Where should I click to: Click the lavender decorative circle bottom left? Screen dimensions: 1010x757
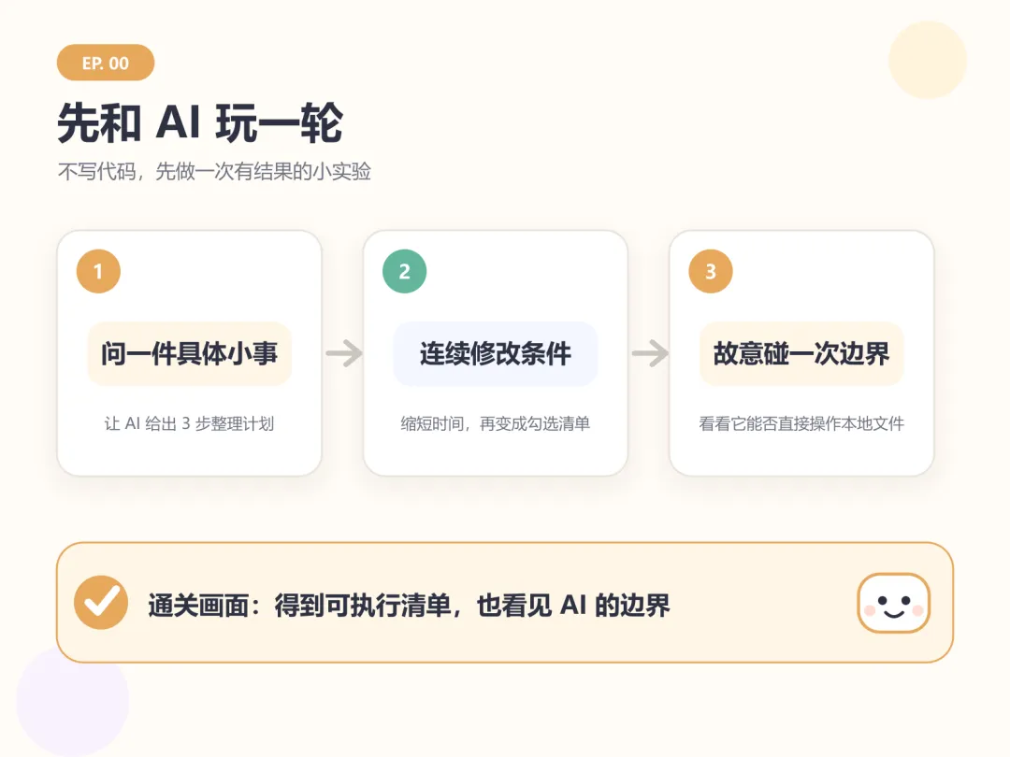click(x=73, y=701)
